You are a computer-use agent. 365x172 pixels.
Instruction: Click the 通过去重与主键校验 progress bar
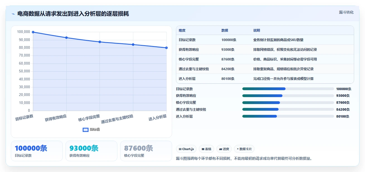point(288,109)
